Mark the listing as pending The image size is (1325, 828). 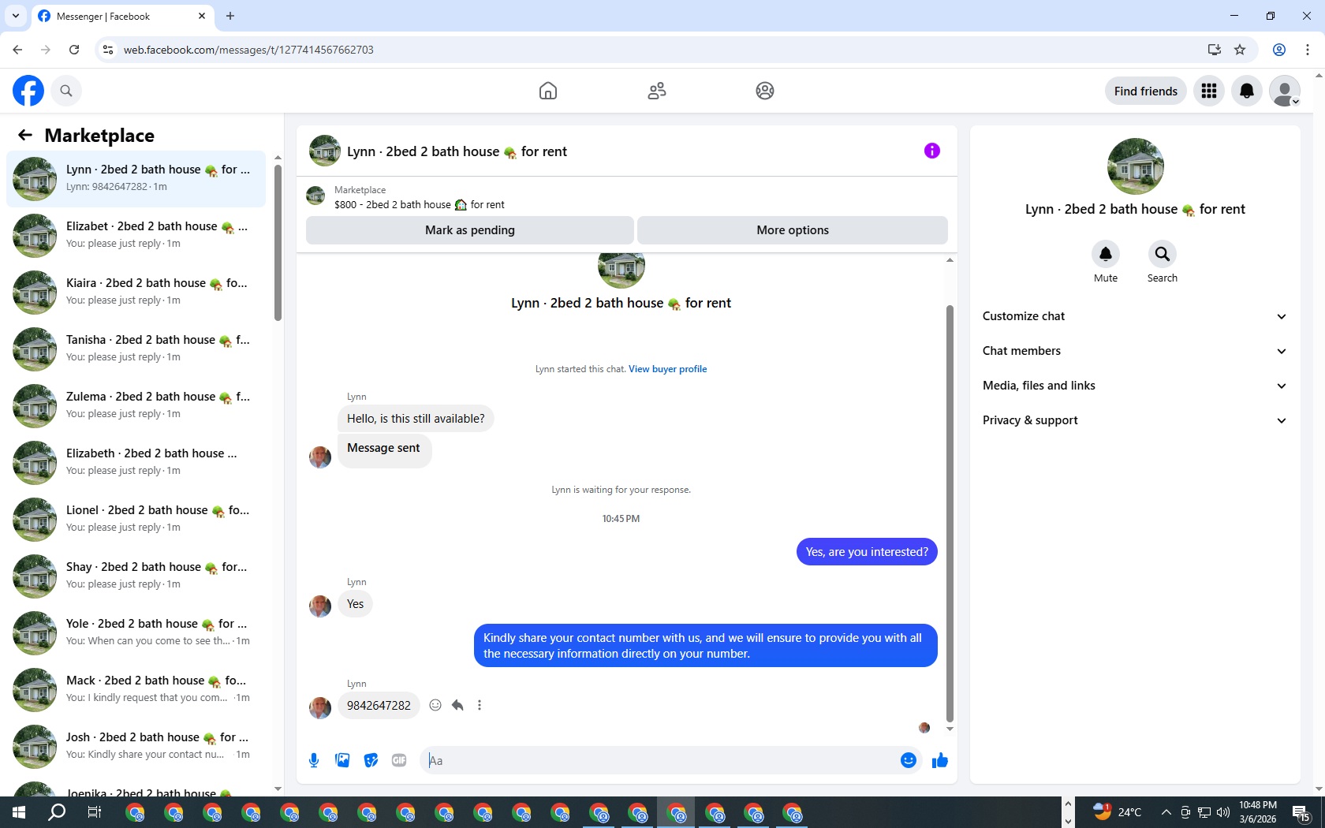pyautogui.click(x=470, y=230)
